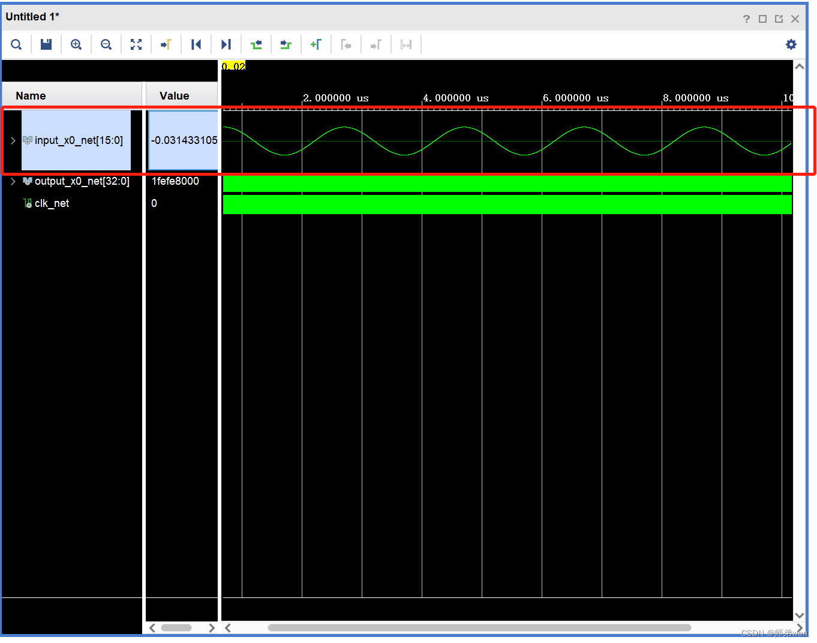Expand the output_x0_net[32:0] bus
Viewport: 817px width, 643px height.
[x=13, y=181]
